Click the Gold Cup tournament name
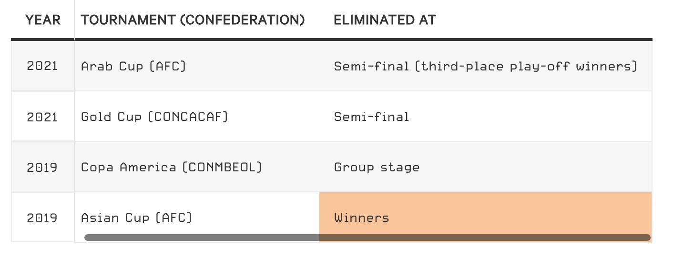This screenshot has width=673, height=258. 112,117
